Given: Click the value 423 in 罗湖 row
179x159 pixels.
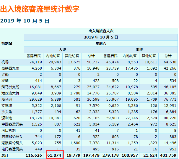Looking at the screenshot, I should coord(96,81).
